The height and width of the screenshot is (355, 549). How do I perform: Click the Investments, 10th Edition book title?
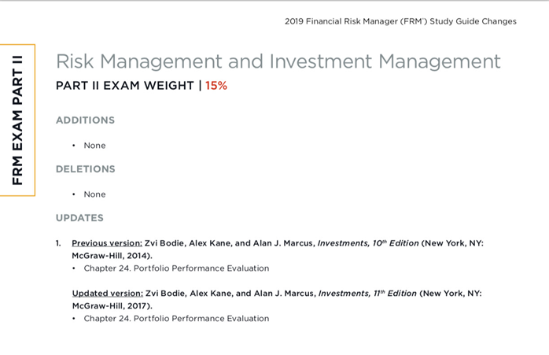click(x=367, y=243)
